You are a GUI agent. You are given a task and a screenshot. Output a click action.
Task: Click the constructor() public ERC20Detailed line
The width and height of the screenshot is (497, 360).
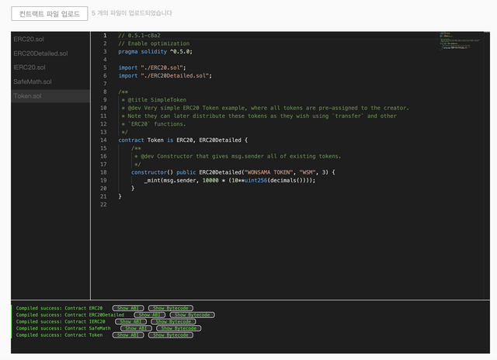(x=233, y=172)
